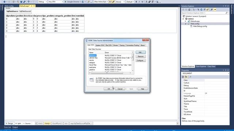Click the browser refresh icon beside Google Chrome

[x=83, y=2]
